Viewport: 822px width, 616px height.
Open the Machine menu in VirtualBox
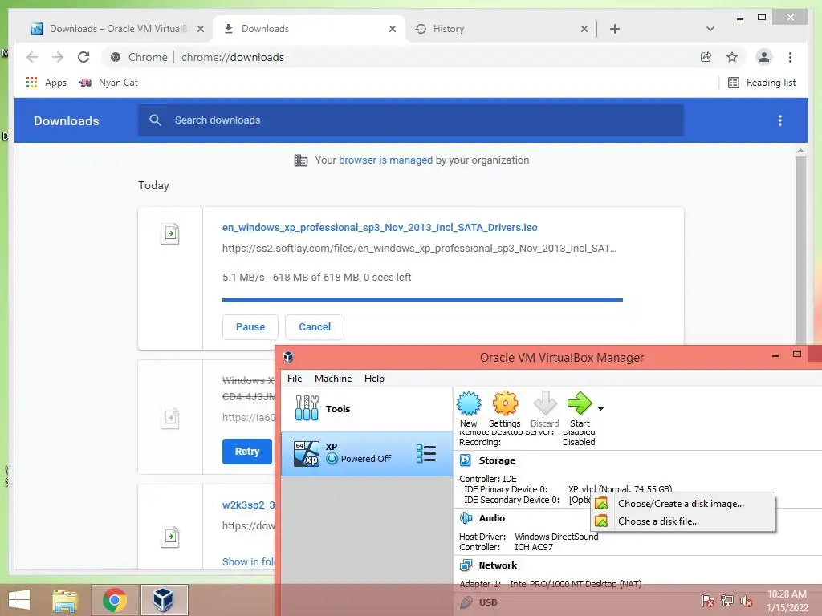(x=333, y=379)
